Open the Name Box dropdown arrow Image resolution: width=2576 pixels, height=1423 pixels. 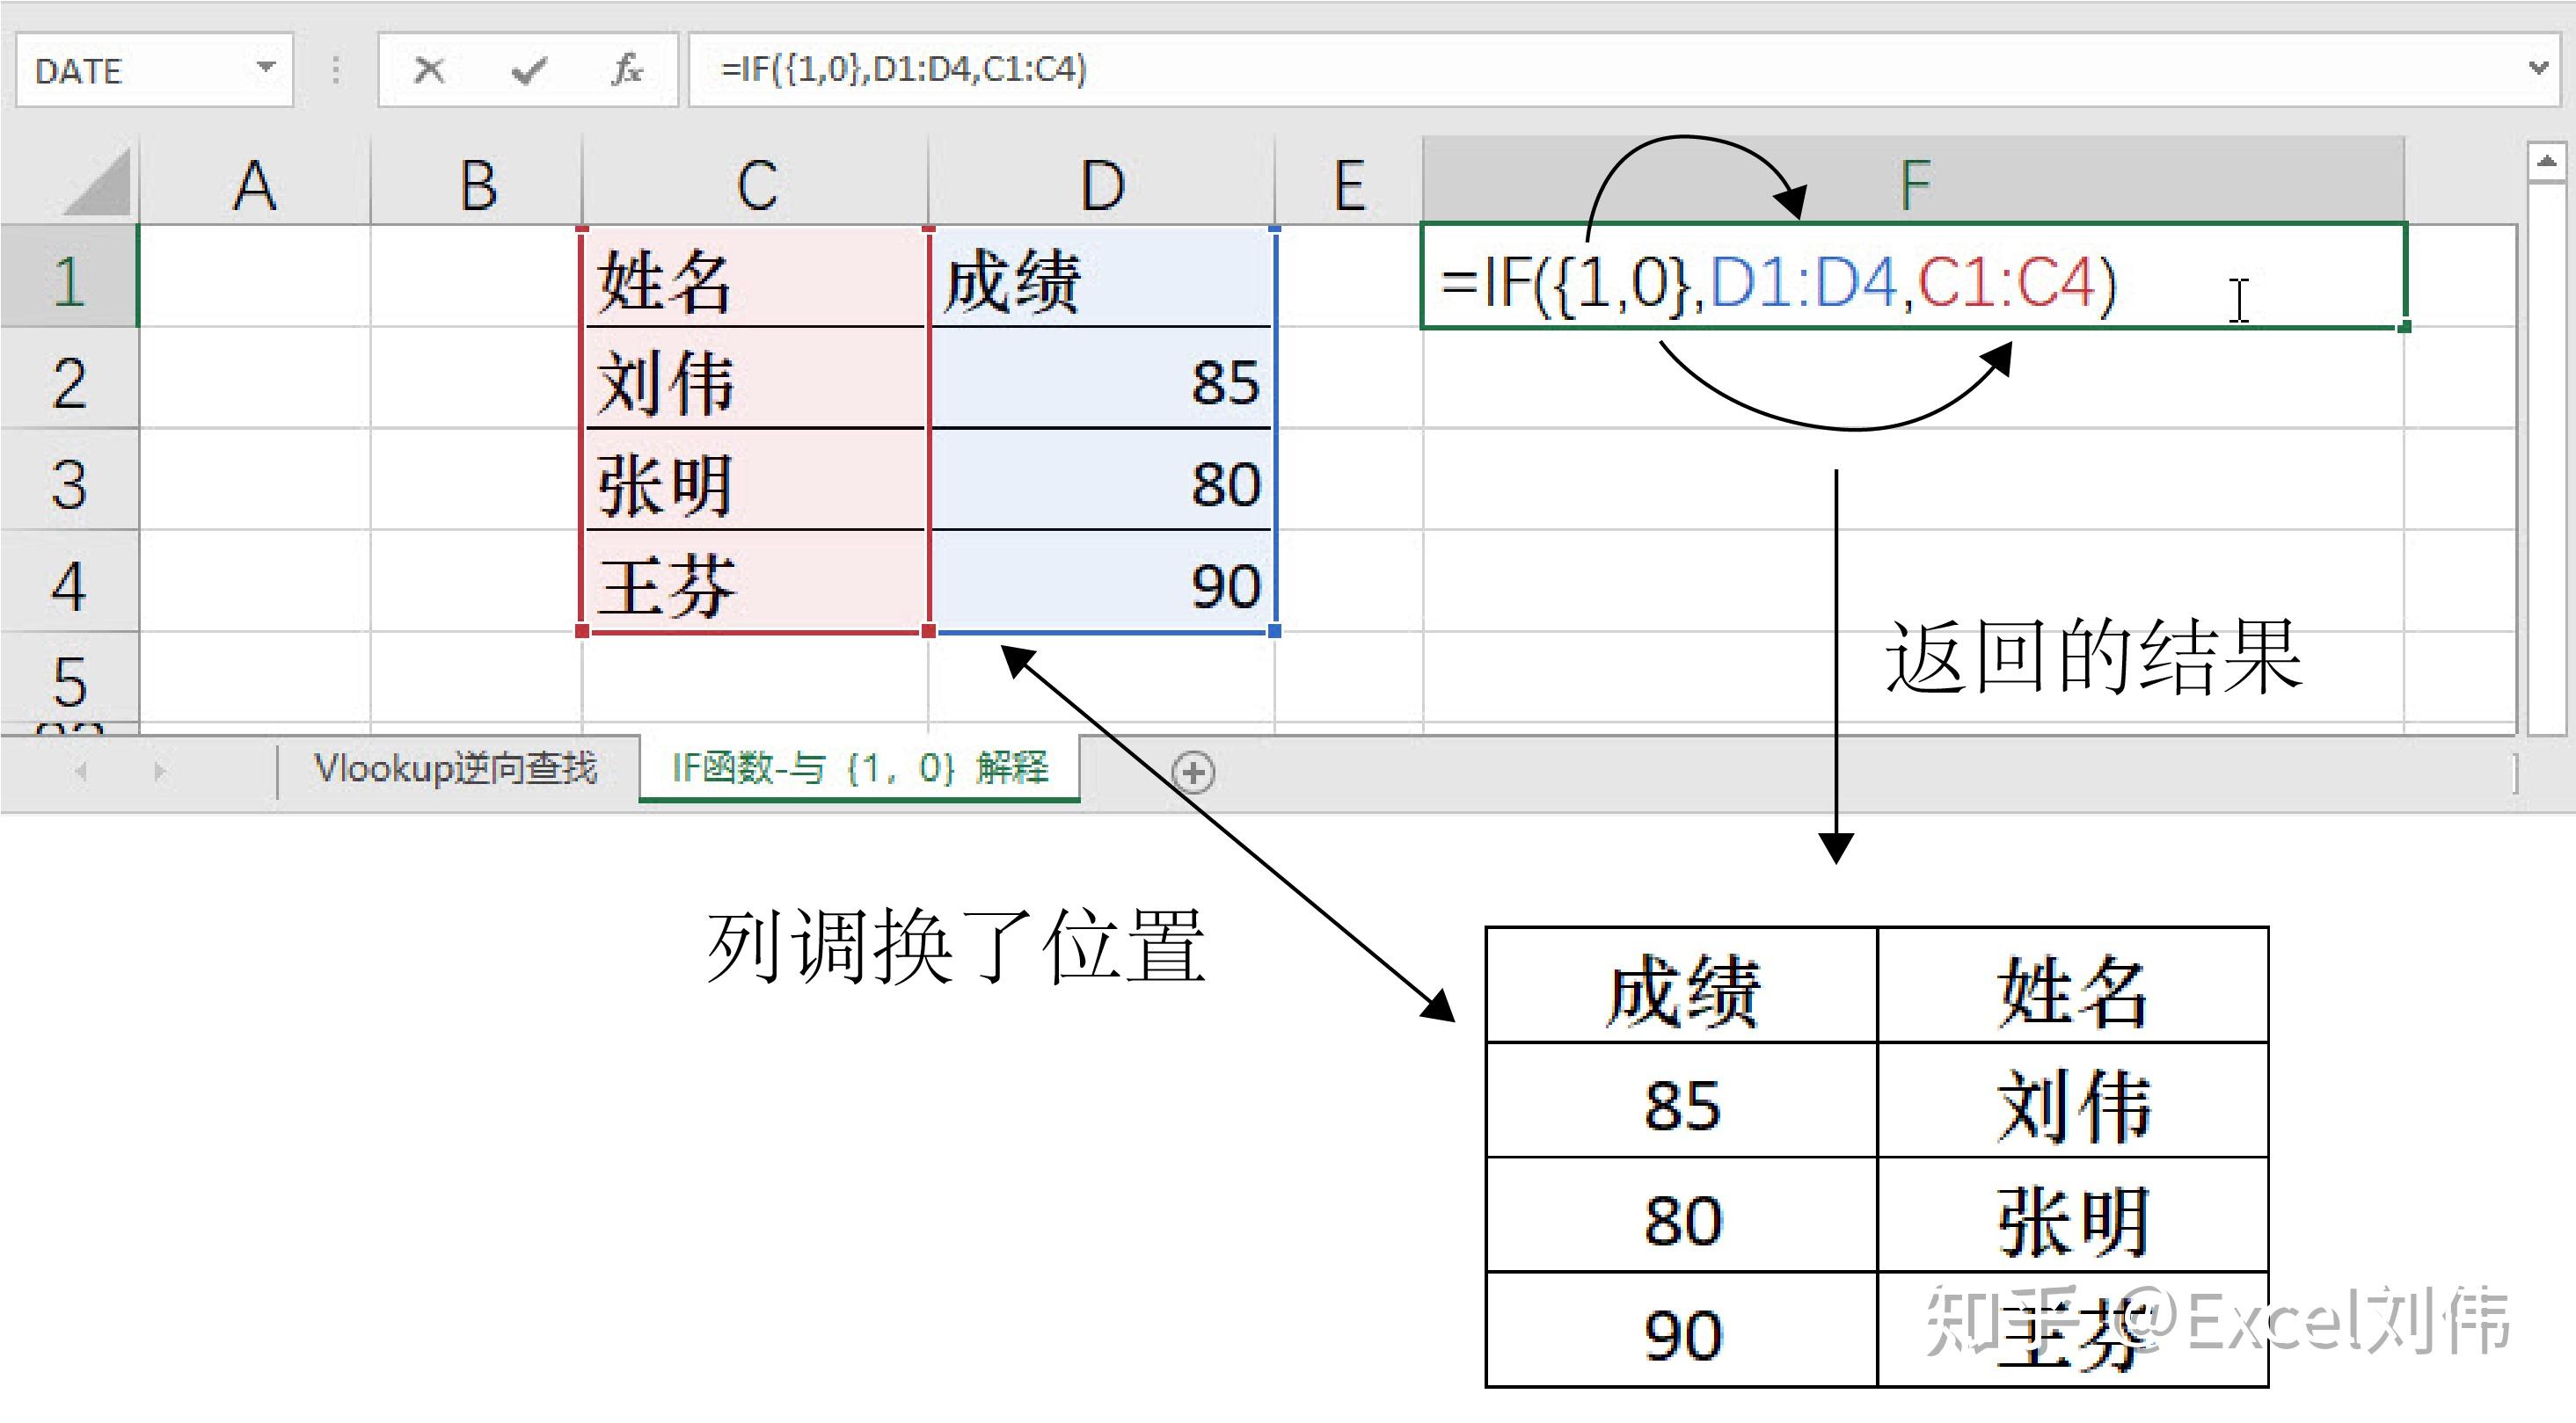coord(265,68)
